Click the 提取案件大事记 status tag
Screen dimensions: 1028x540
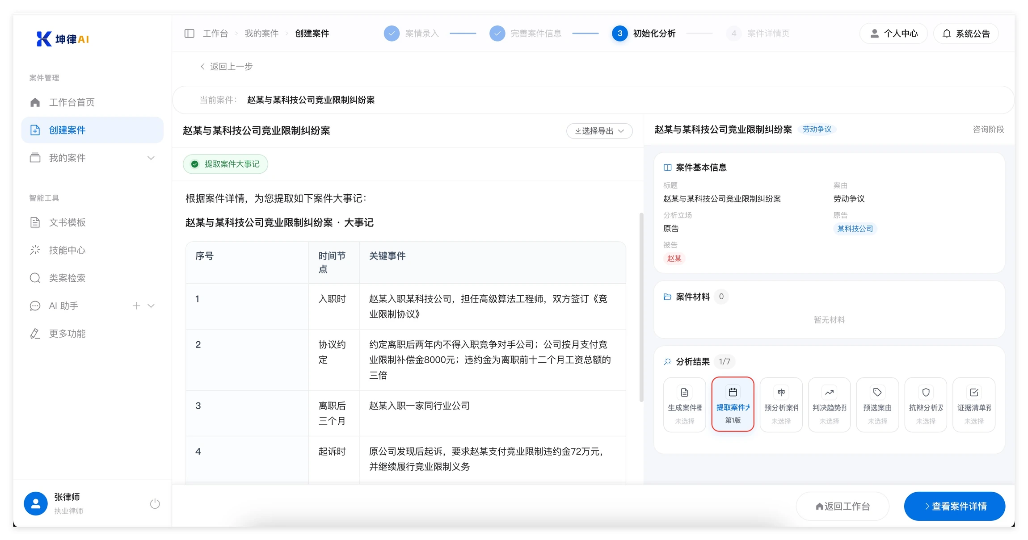tap(225, 164)
